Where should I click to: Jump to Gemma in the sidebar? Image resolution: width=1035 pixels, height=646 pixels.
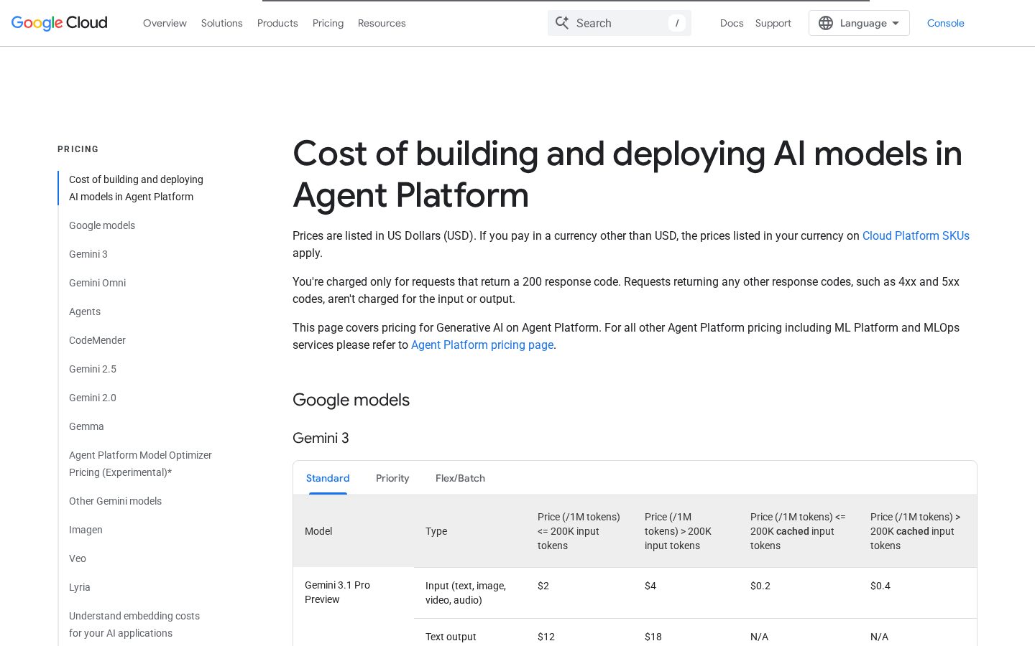(x=86, y=426)
